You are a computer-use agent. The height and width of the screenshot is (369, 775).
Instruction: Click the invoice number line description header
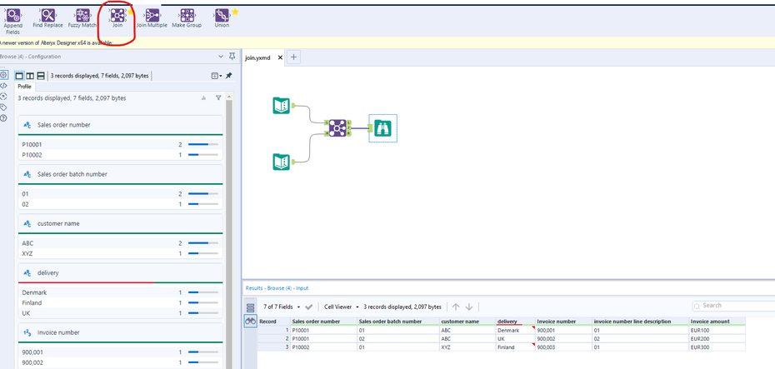[639, 322]
